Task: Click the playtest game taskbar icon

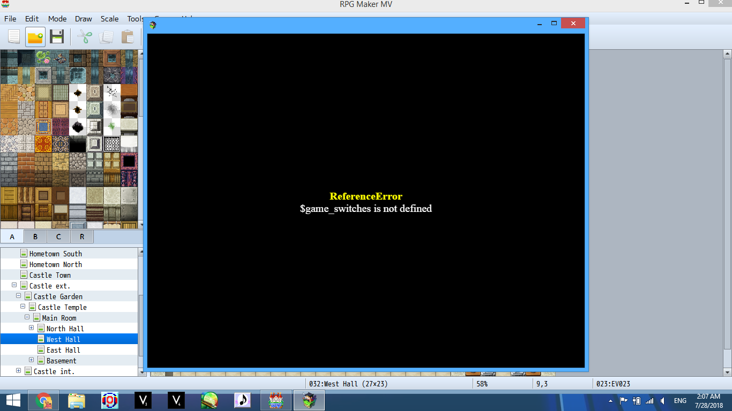Action: pyautogui.click(x=309, y=400)
